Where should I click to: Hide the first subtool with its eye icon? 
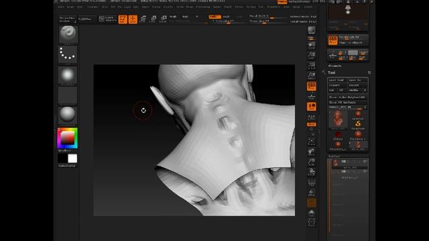click(x=365, y=162)
